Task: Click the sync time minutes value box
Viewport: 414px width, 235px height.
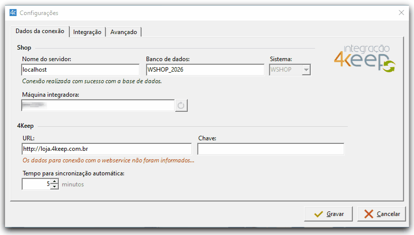Action: (36, 184)
